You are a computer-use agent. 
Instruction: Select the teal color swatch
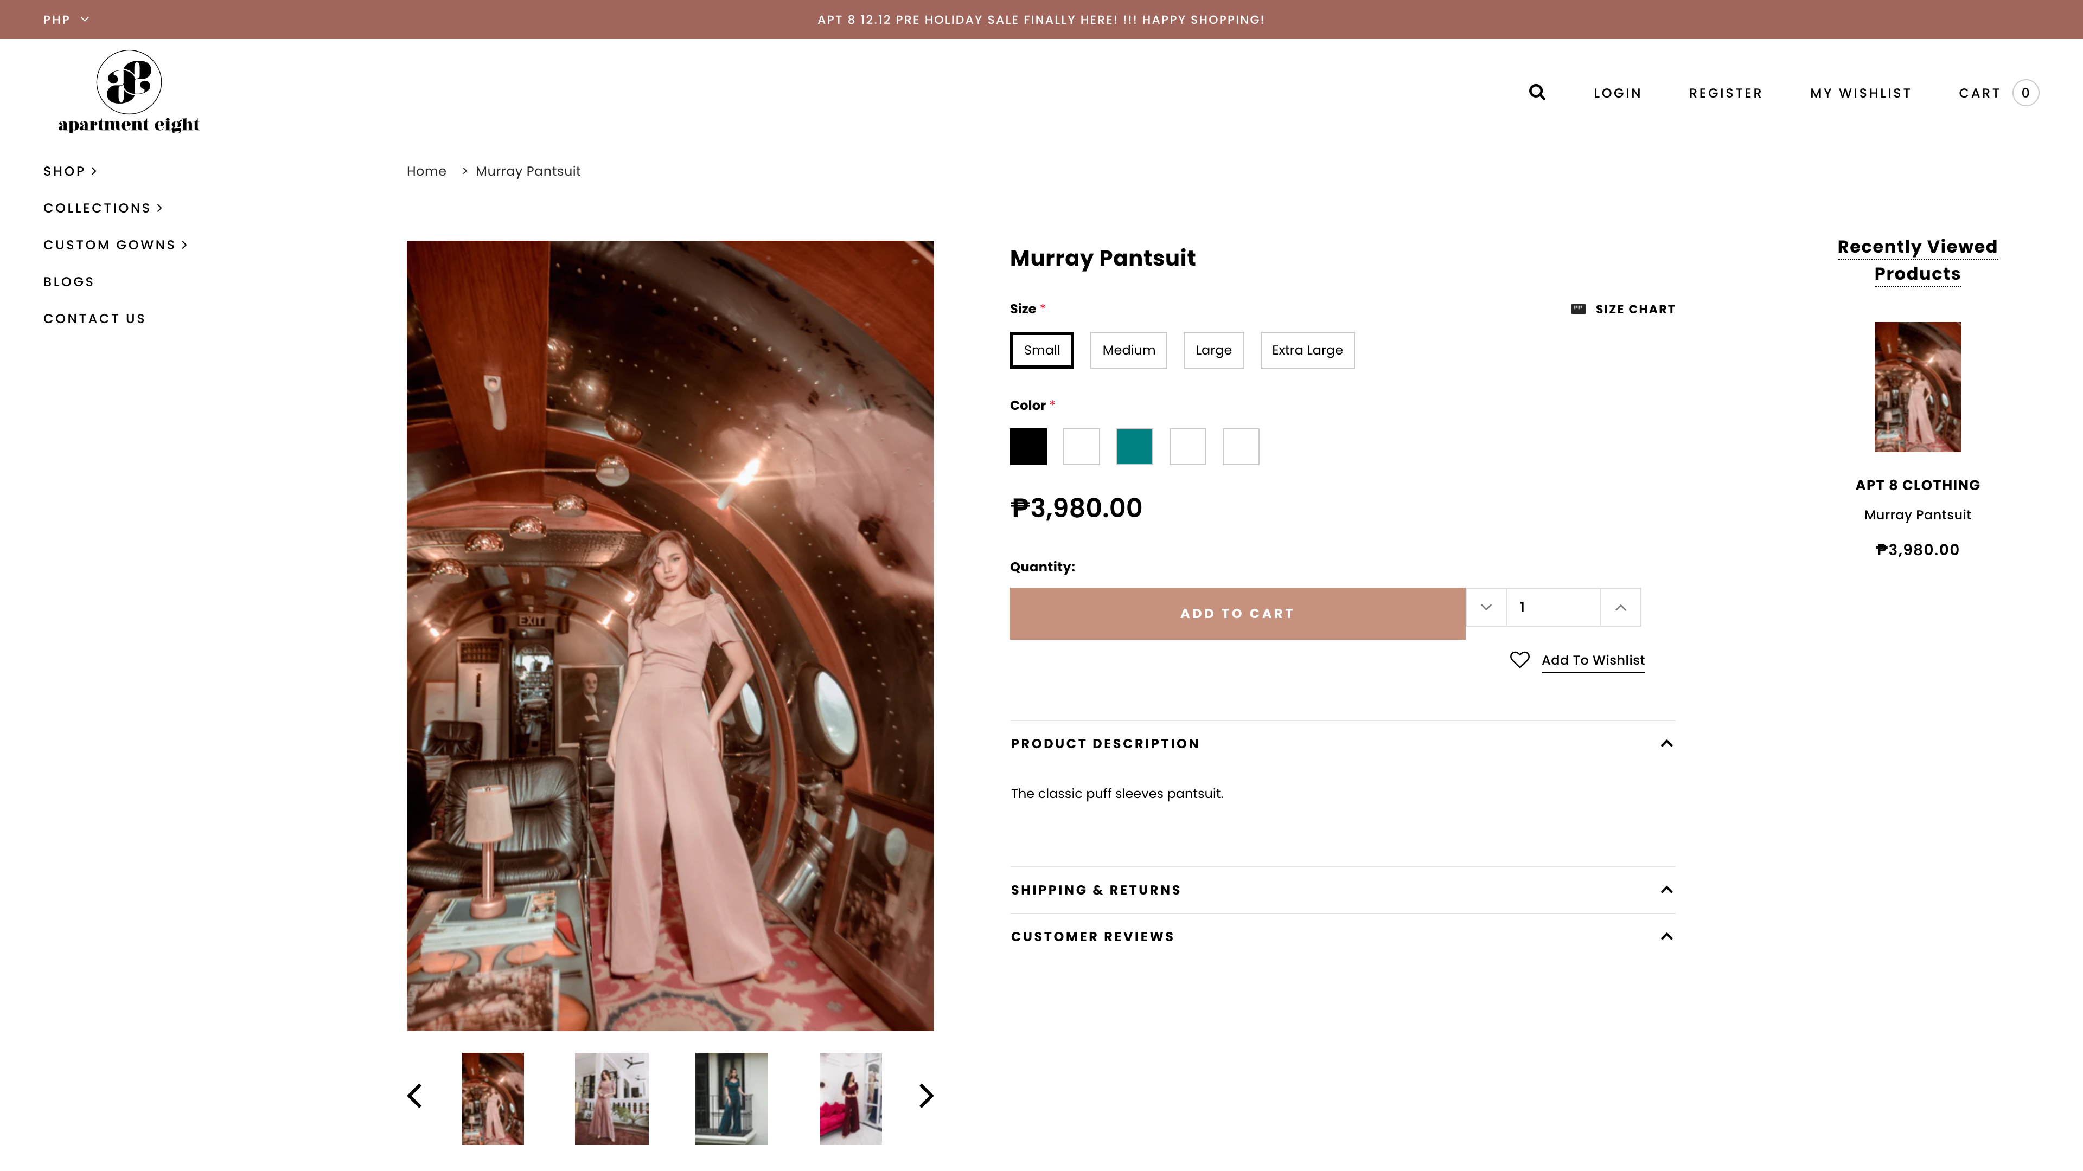(1134, 447)
